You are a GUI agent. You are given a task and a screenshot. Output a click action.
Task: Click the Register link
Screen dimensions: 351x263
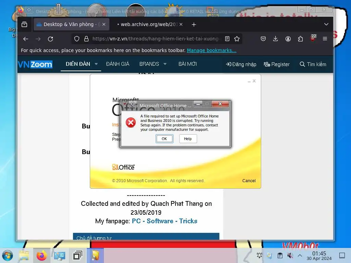coord(277,64)
